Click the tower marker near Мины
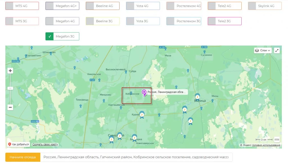The height and width of the screenshot is (164, 288). pos(213,101)
